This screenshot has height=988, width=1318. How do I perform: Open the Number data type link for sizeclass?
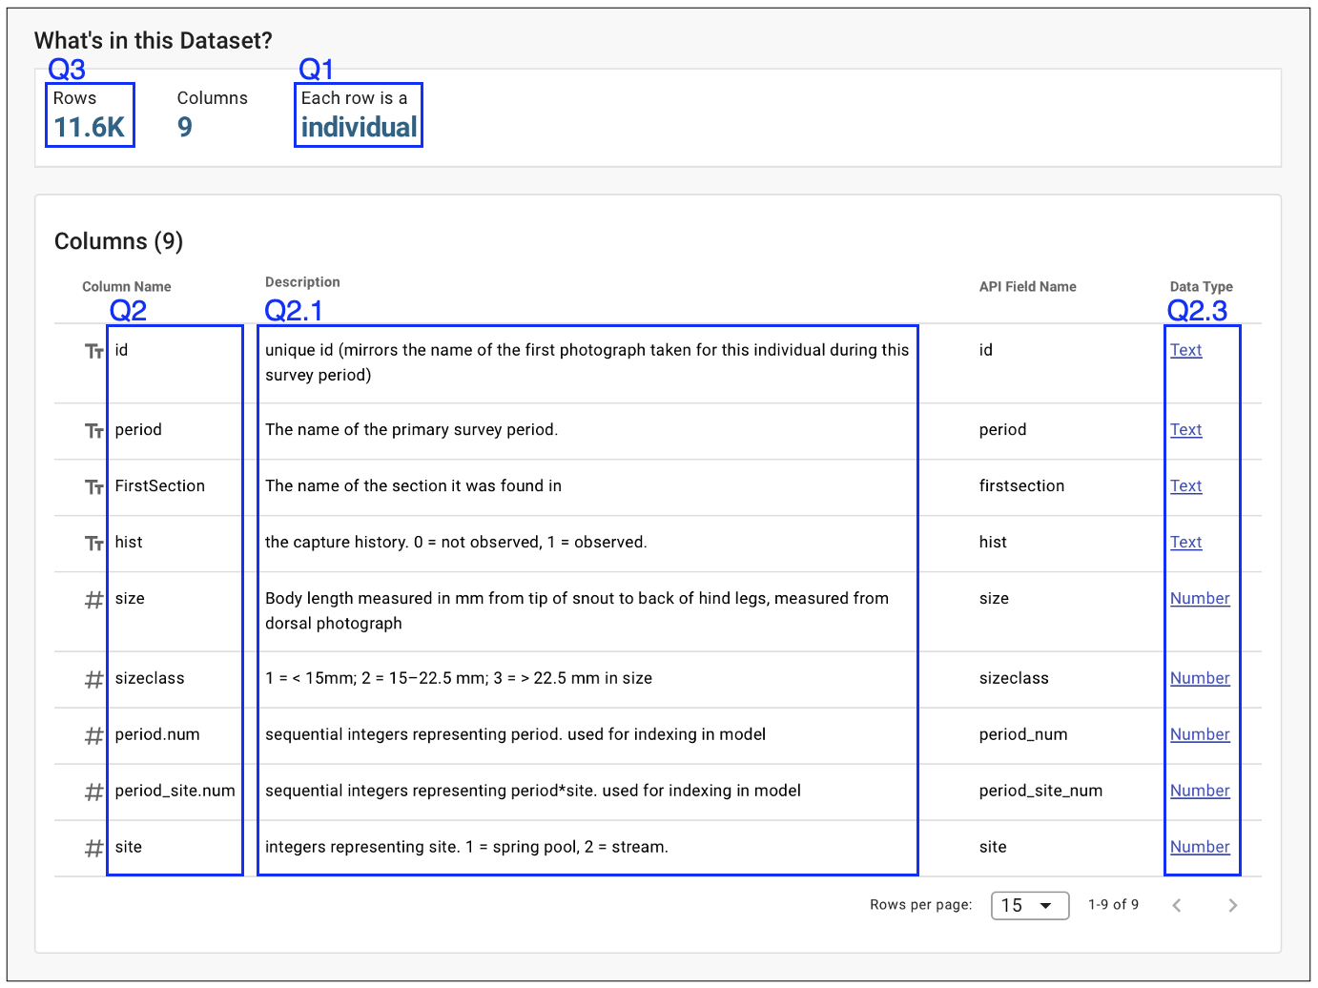tap(1200, 678)
